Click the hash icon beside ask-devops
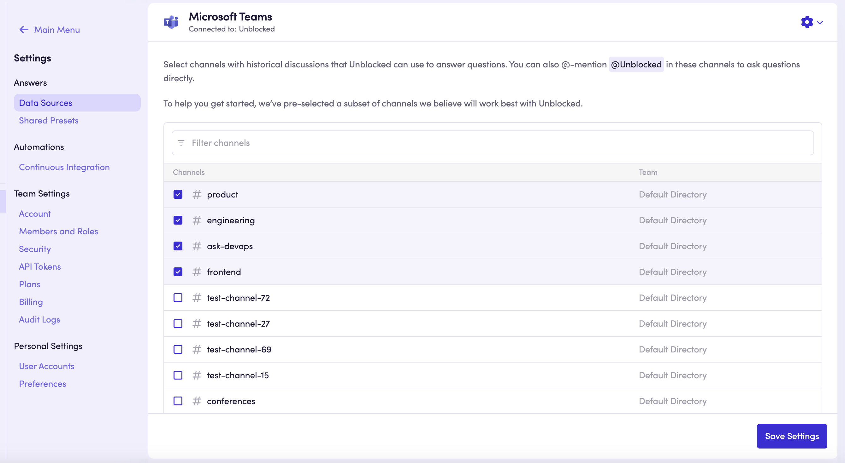Screen dimensions: 845x463 [197, 246]
